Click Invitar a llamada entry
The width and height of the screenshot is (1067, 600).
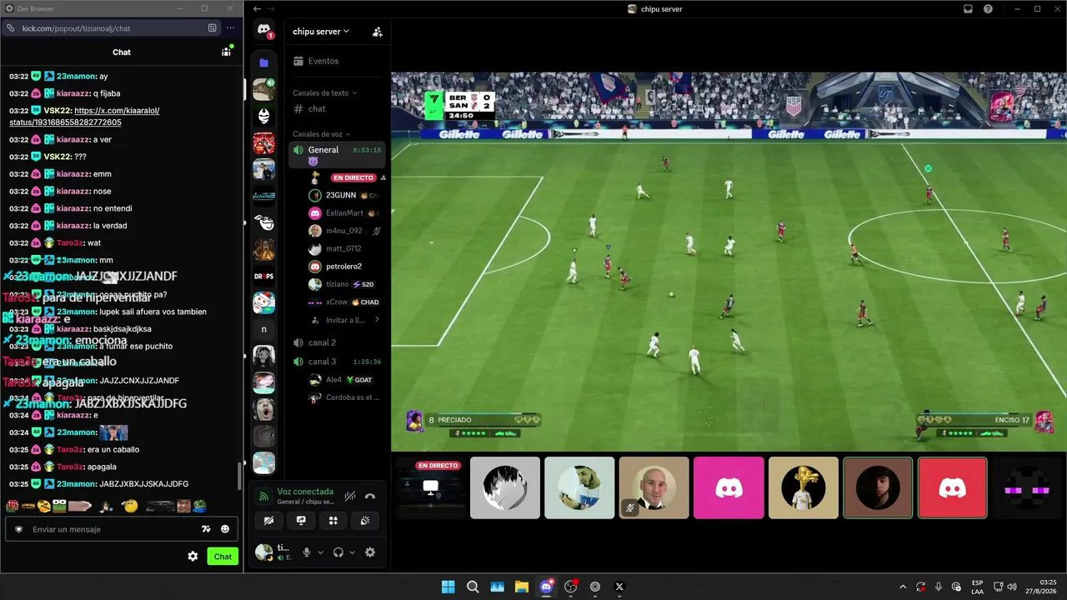344,320
